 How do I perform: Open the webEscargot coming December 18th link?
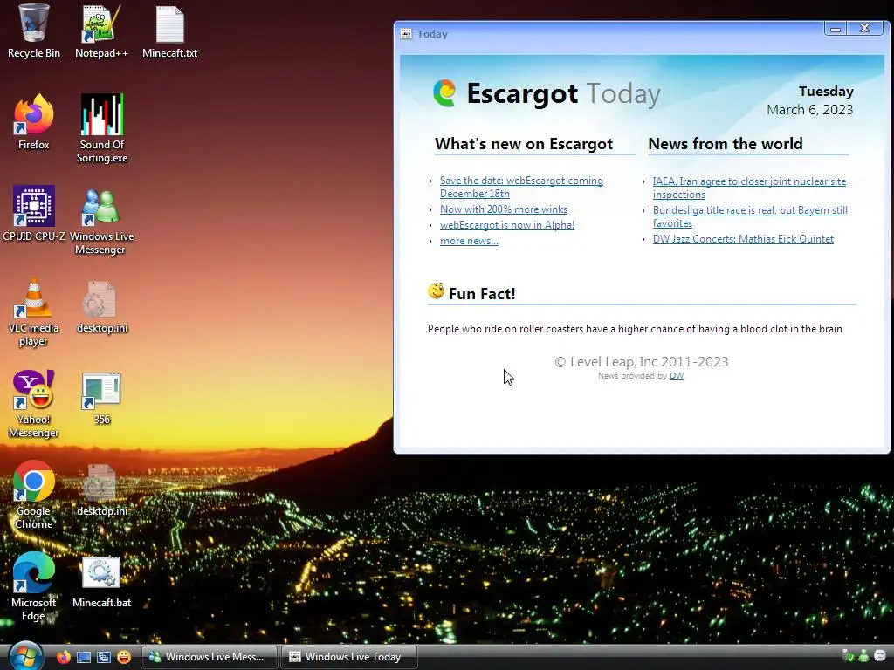coord(521,187)
